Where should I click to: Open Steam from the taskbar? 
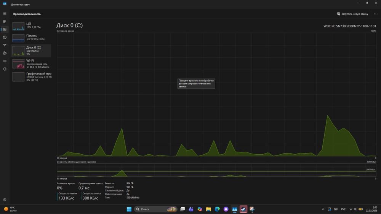pyautogui.click(x=243, y=209)
